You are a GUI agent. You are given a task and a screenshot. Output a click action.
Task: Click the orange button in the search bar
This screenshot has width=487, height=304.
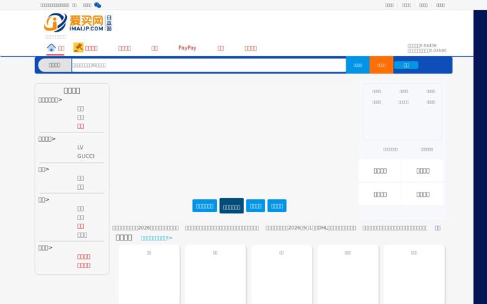tap(381, 65)
